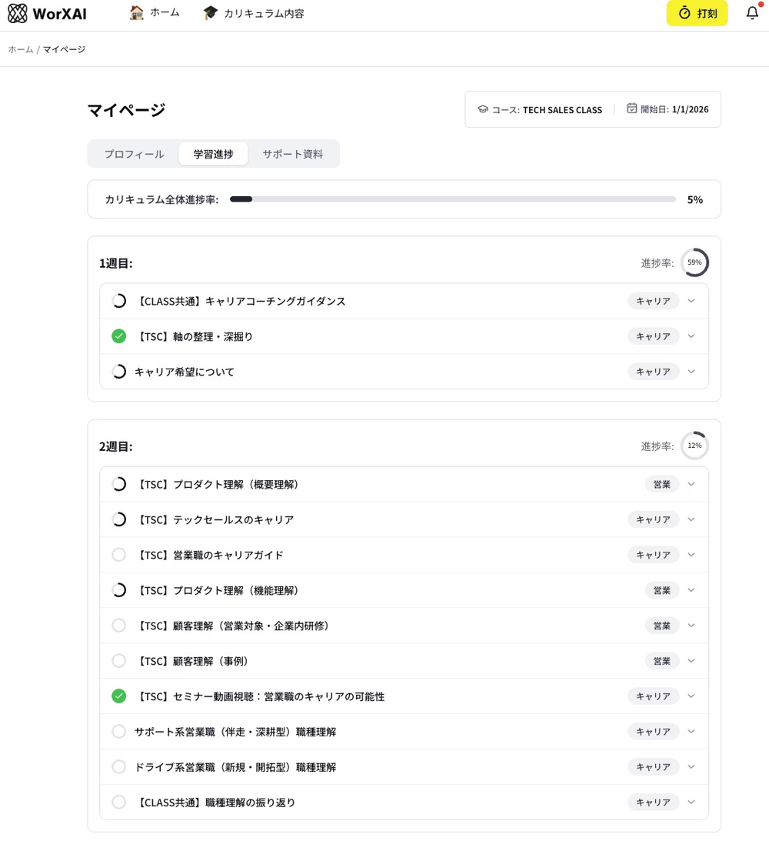Expand サポート系営業職 row chevron
Viewport: 769px width, 841px height.
(x=691, y=732)
